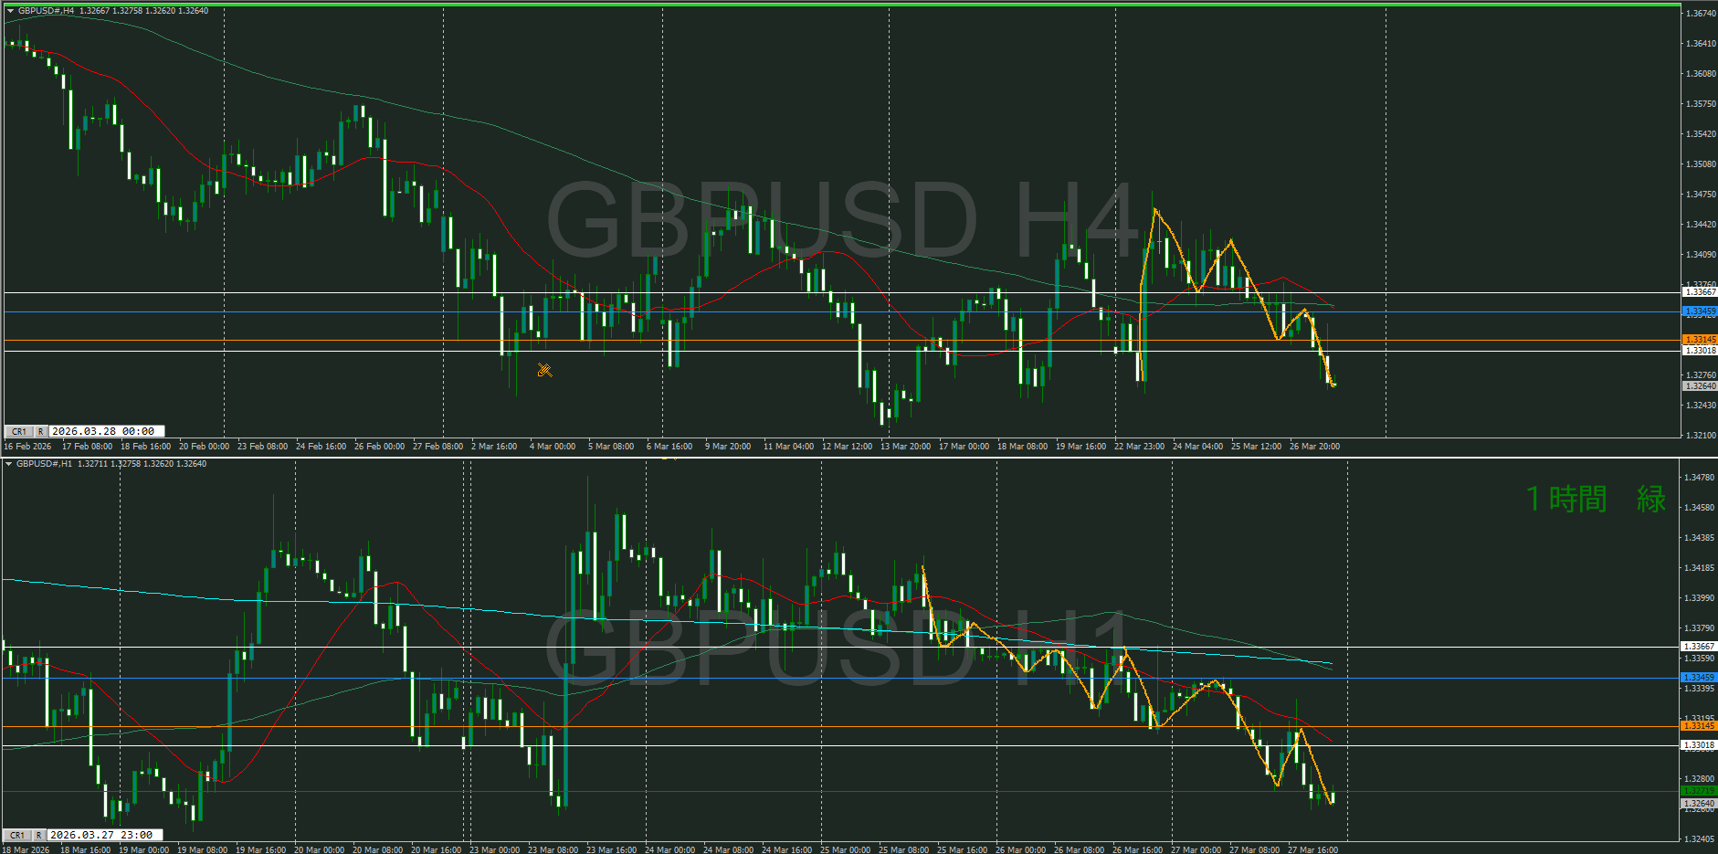Click the '22 Mar 23:00' time axis label
The height and width of the screenshot is (854, 1718).
click(1139, 447)
